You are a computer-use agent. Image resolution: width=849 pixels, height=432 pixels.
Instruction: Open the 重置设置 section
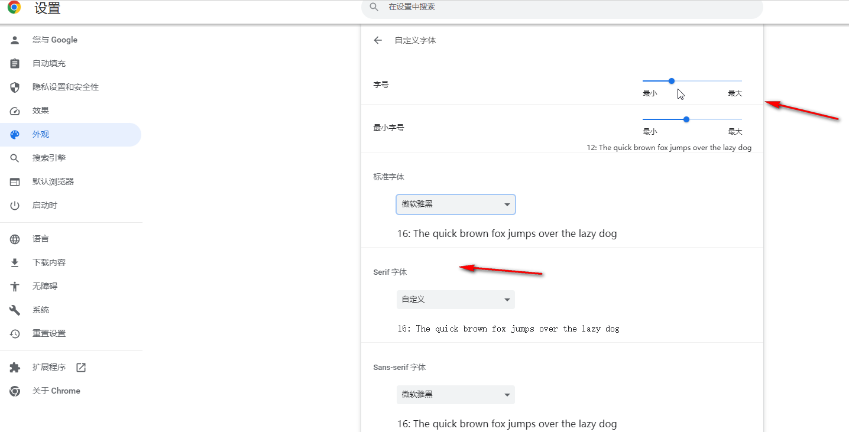click(71, 334)
